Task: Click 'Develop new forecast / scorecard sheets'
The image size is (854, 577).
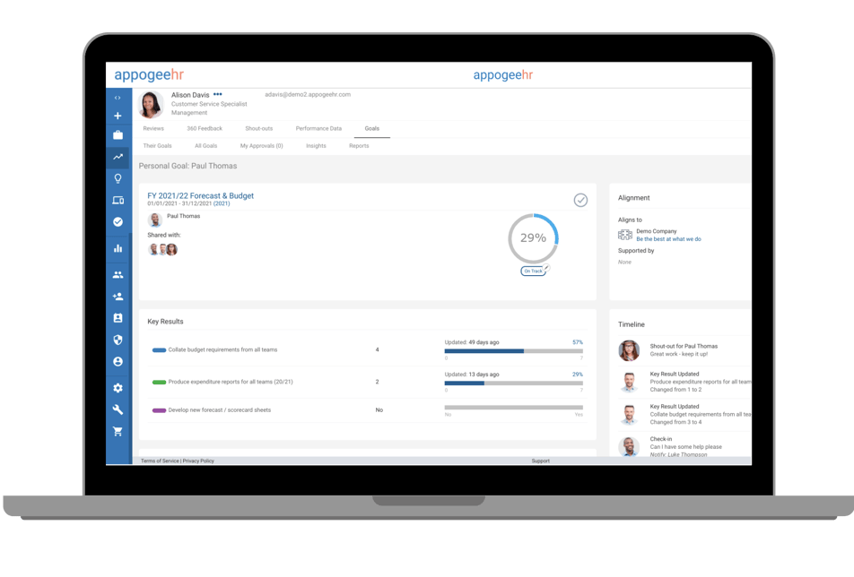Action: coord(220,410)
